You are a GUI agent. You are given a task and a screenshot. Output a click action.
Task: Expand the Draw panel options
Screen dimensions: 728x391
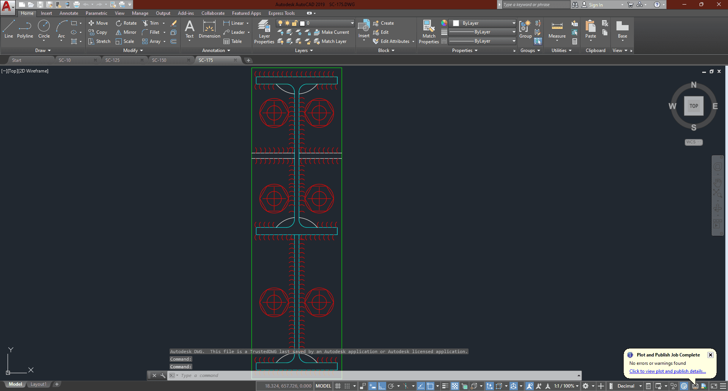click(x=43, y=50)
